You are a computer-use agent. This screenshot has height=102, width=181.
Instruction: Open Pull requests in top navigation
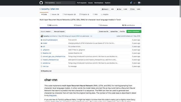tap(82, 3)
